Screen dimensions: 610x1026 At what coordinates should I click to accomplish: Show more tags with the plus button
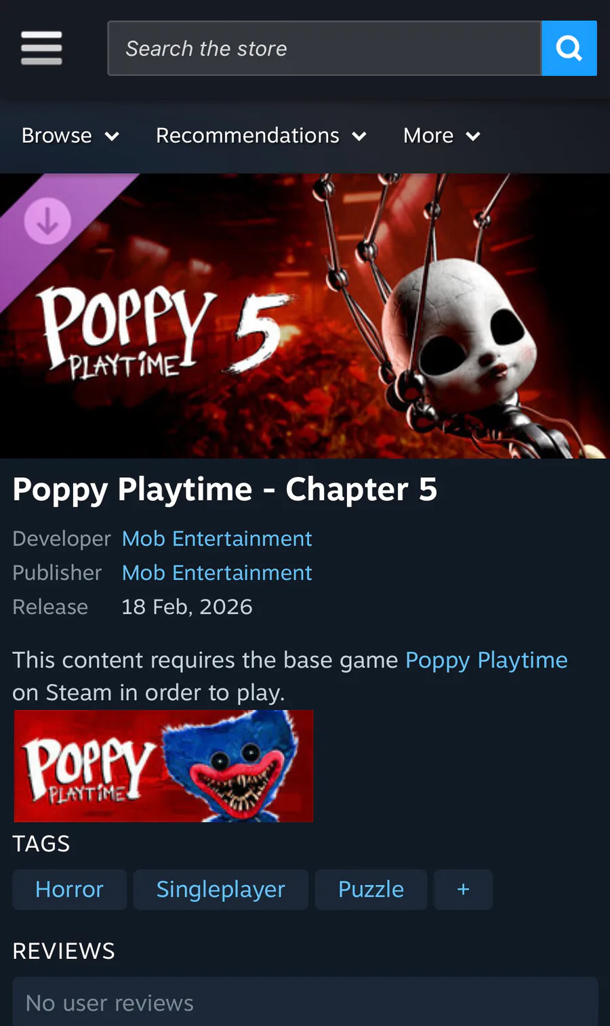(463, 889)
